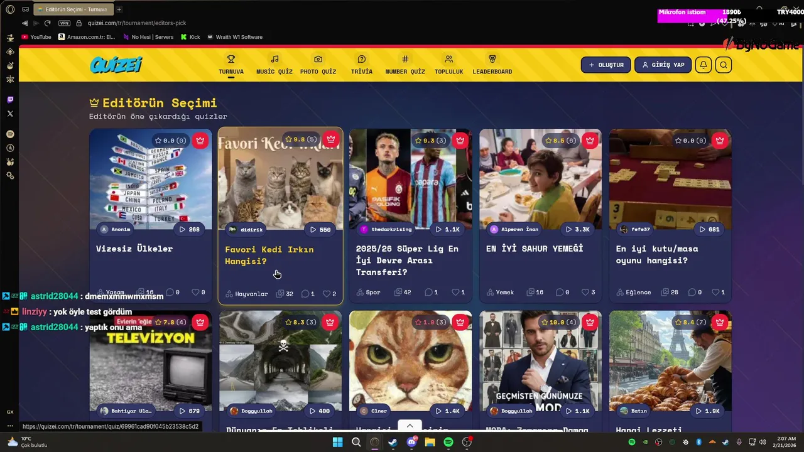This screenshot has height=452, width=804.
Task: Open comments on Süper Lig transfer card
Action: point(431,293)
